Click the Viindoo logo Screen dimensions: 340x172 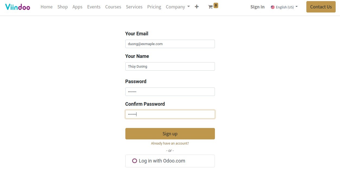[17, 7]
